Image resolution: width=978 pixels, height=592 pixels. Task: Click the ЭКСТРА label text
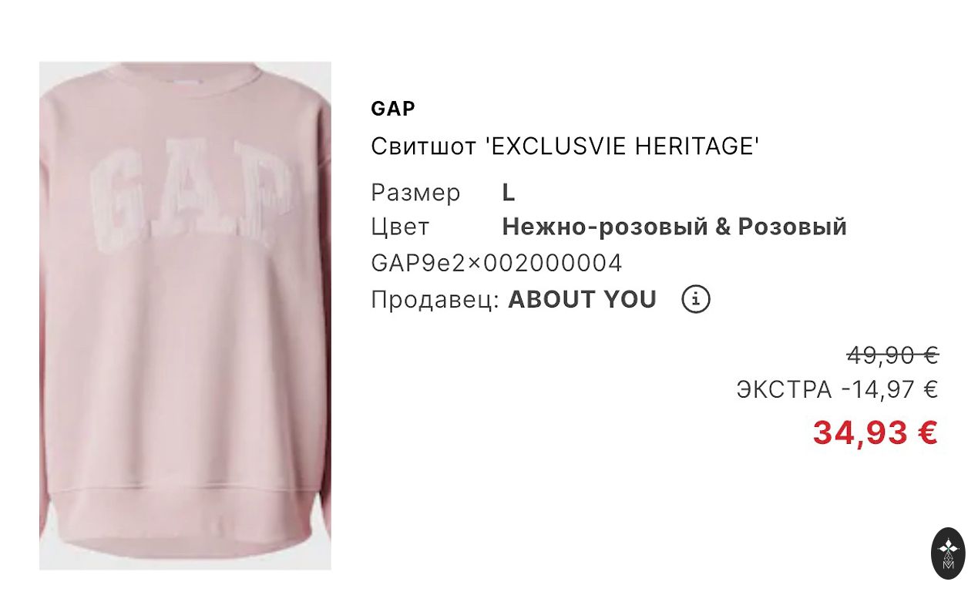785,390
